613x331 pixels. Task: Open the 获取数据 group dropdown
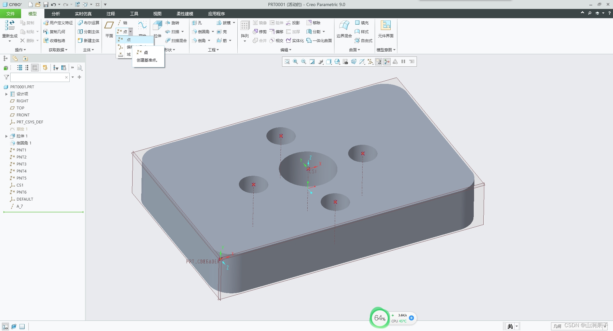click(x=58, y=50)
